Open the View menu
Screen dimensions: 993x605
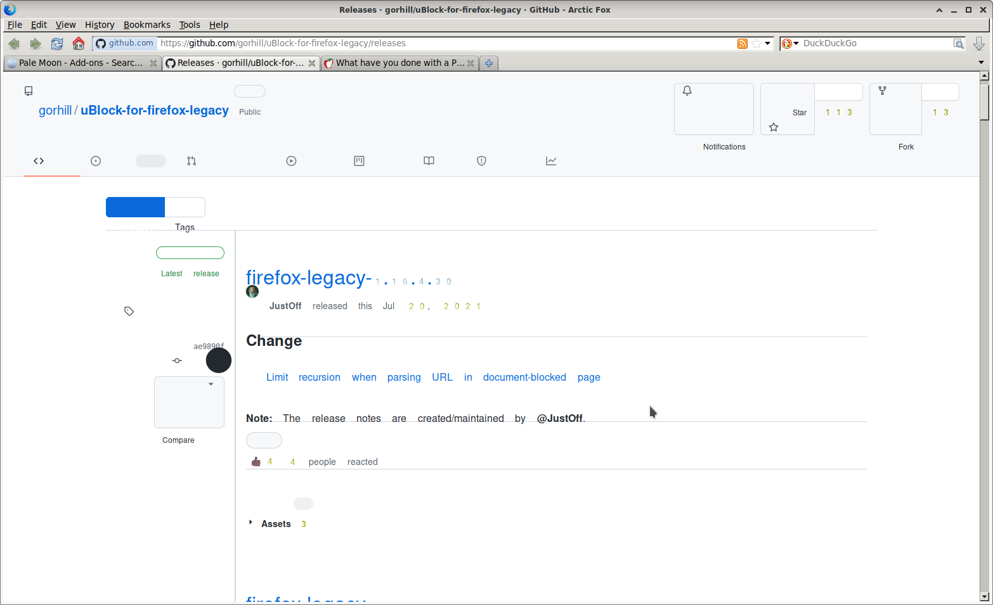(65, 25)
